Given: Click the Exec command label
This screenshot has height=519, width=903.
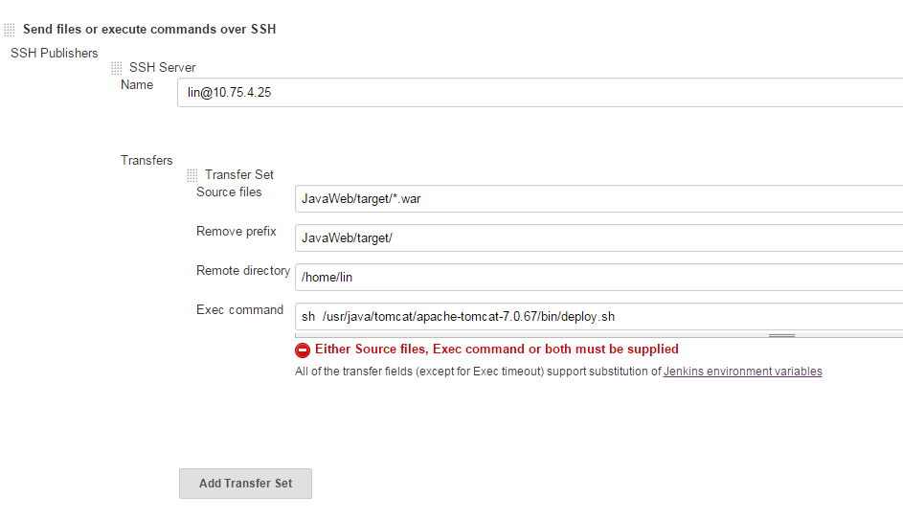Looking at the screenshot, I should [x=239, y=310].
